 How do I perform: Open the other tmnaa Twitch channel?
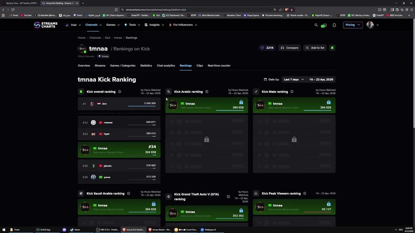point(104,56)
